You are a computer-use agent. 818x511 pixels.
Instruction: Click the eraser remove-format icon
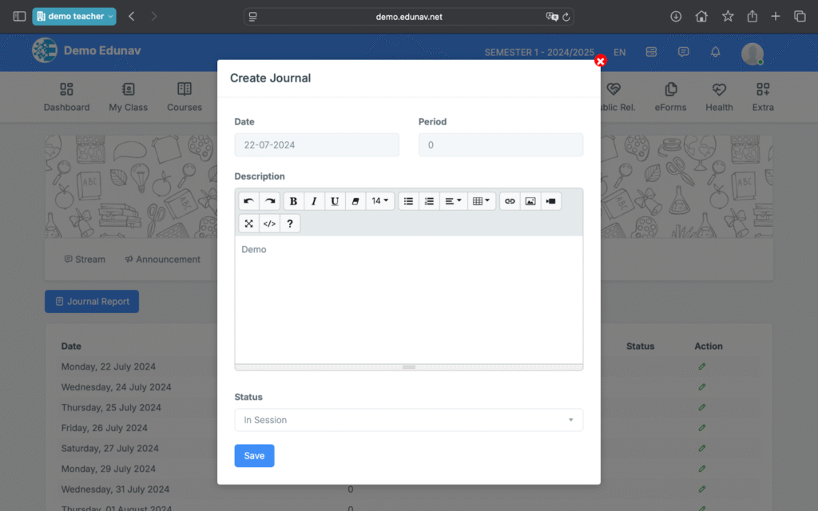click(355, 201)
